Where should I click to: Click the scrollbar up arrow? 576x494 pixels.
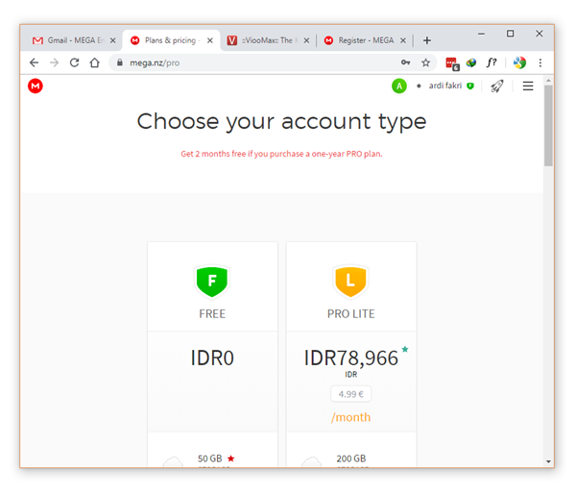[x=548, y=80]
